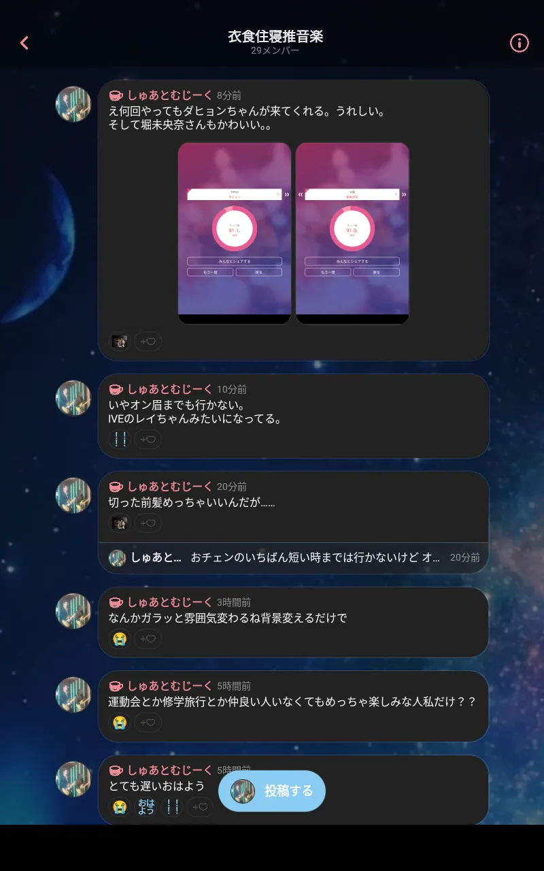Tap the crying emoji on the 3時間前 post
Screen dimensions: 544x871
120,639
